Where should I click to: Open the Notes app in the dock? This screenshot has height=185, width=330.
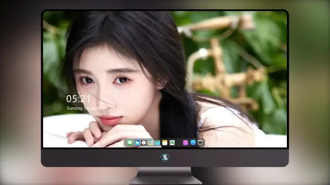point(165,142)
